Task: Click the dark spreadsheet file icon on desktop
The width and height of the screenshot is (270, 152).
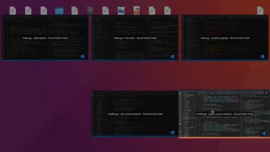Action: click(90, 11)
